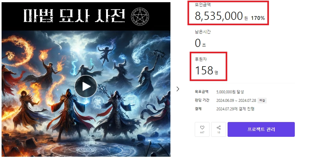The width and height of the screenshot is (333, 157).
Task: Click the 후원자 label
Action: 201,59
